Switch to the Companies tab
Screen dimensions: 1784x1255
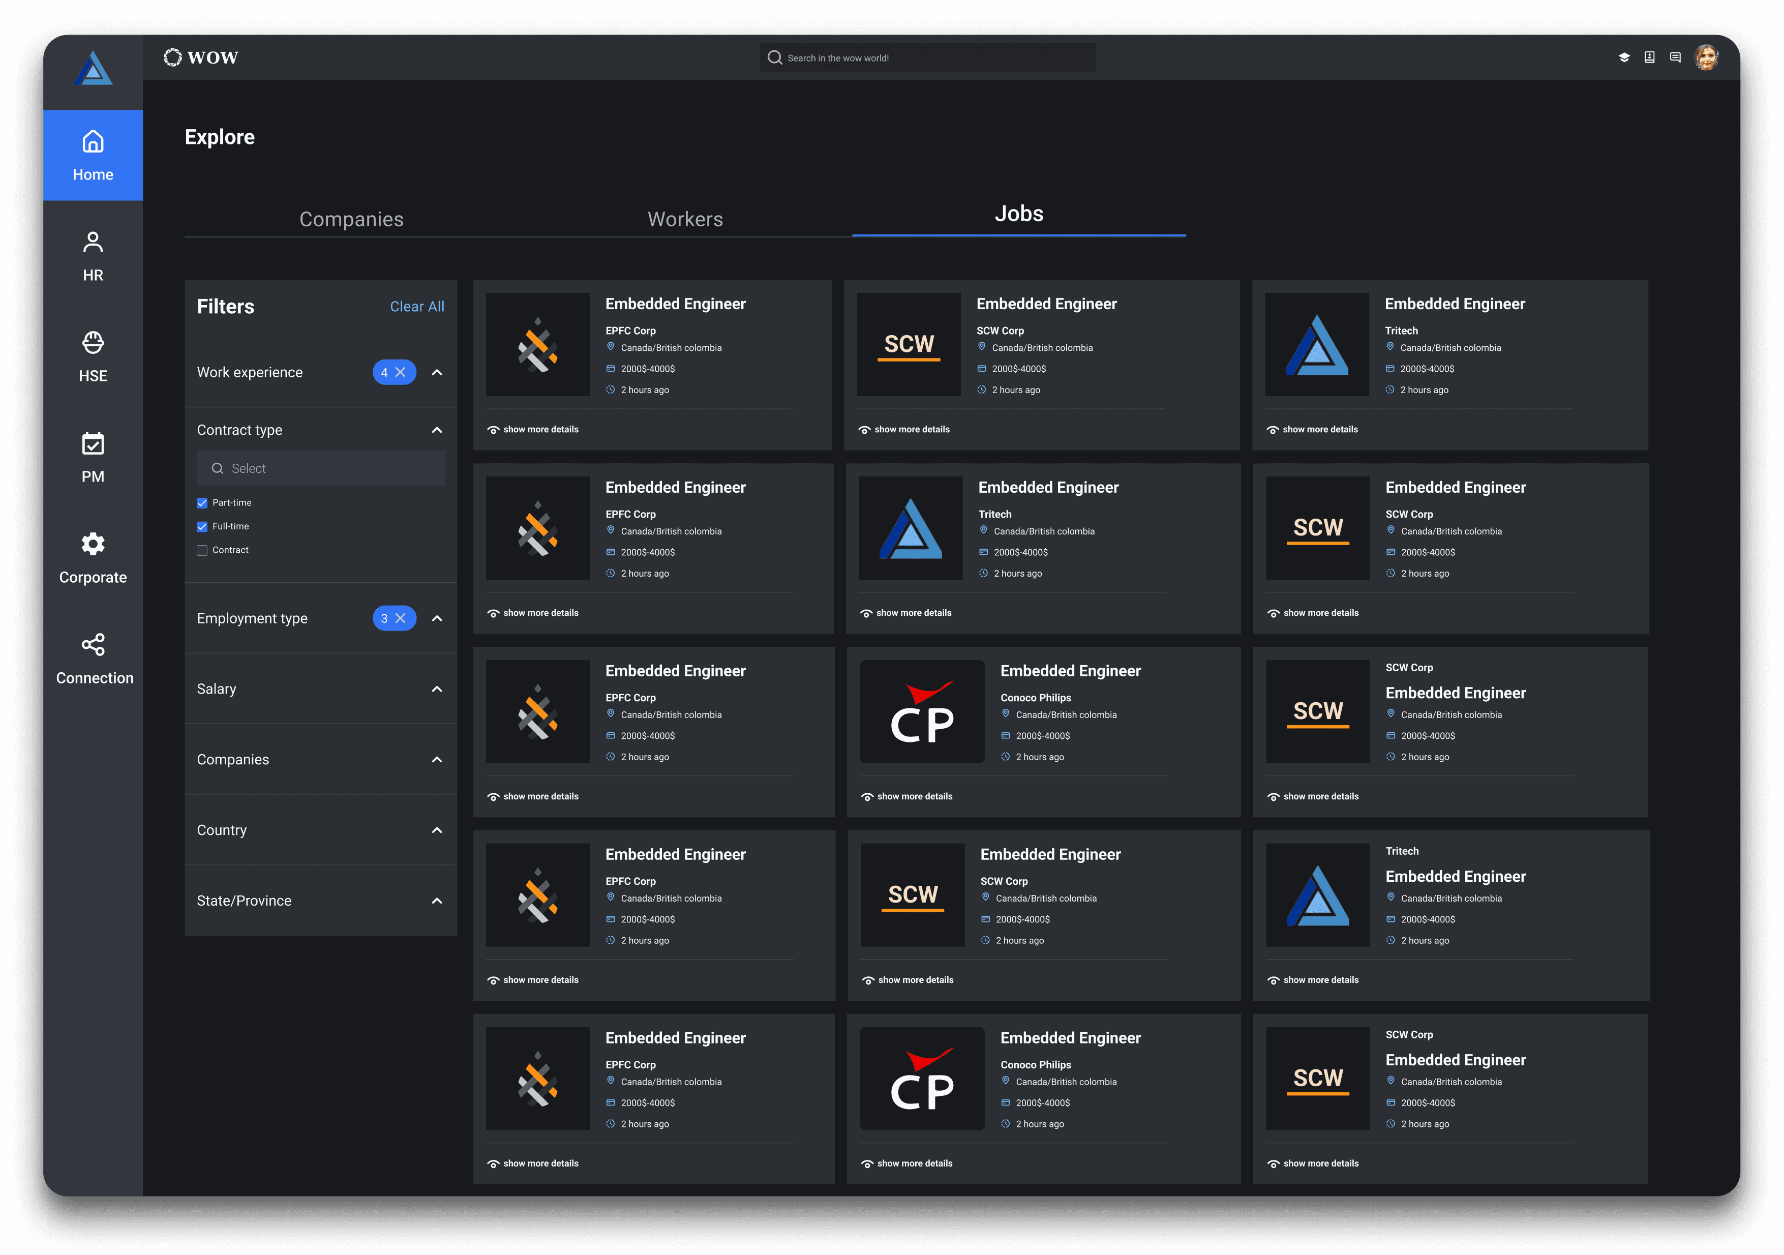coord(351,219)
